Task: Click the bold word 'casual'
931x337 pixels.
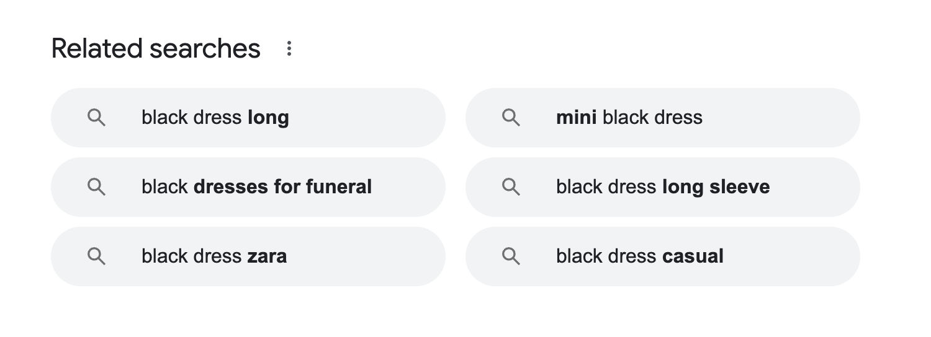Action: pyautogui.click(x=693, y=256)
